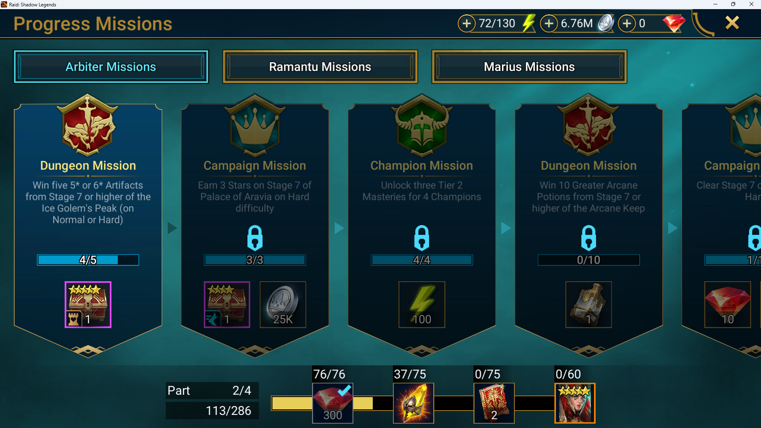Screen dimensions: 761x428
Task: Open the active Ice Golem Dungeon Mission card
Action: [88, 226]
